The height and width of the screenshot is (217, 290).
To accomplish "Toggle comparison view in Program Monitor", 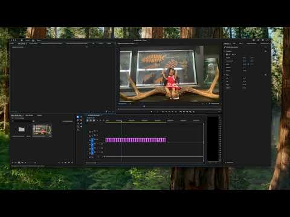I will pyautogui.click(x=190, y=112).
